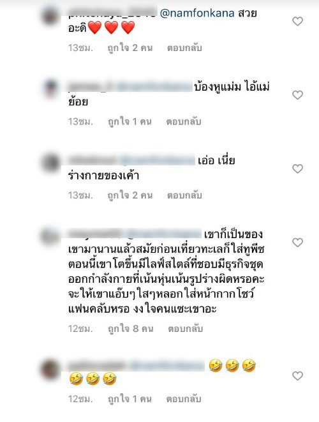View the 2 likes on the hearts comment
The image size is (319, 422).
point(130,48)
